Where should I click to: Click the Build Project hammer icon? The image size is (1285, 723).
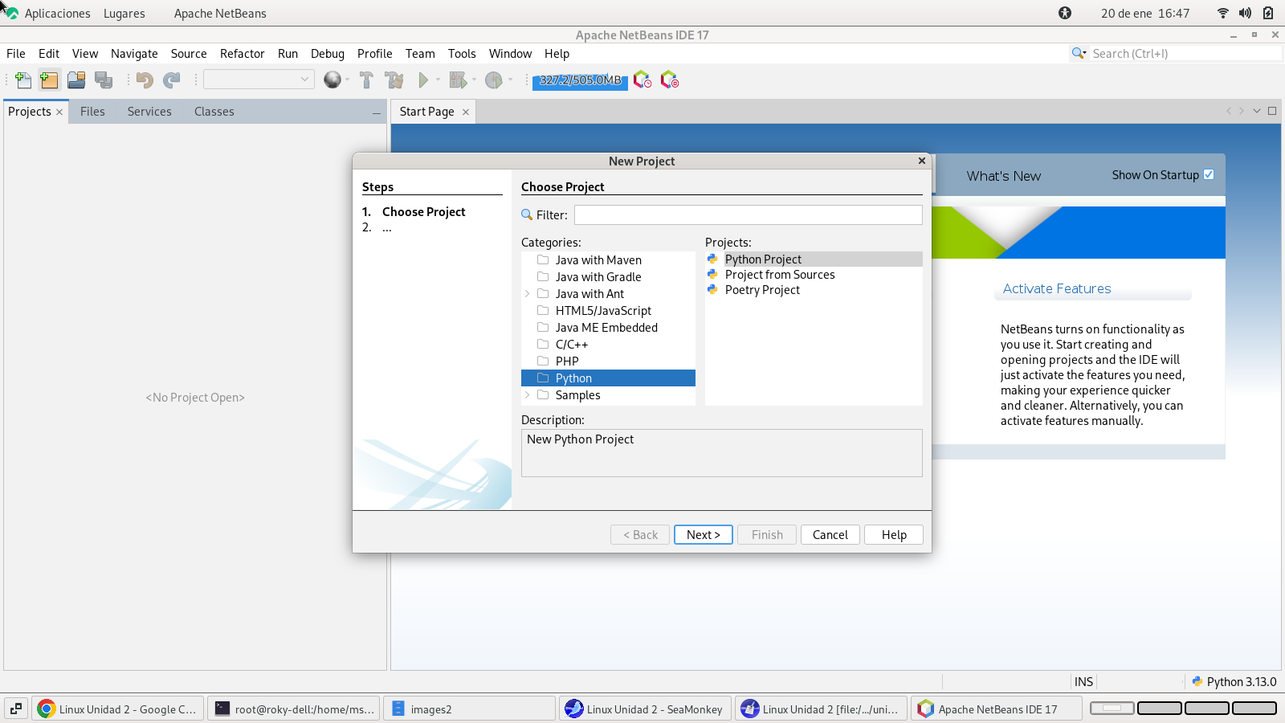click(366, 80)
